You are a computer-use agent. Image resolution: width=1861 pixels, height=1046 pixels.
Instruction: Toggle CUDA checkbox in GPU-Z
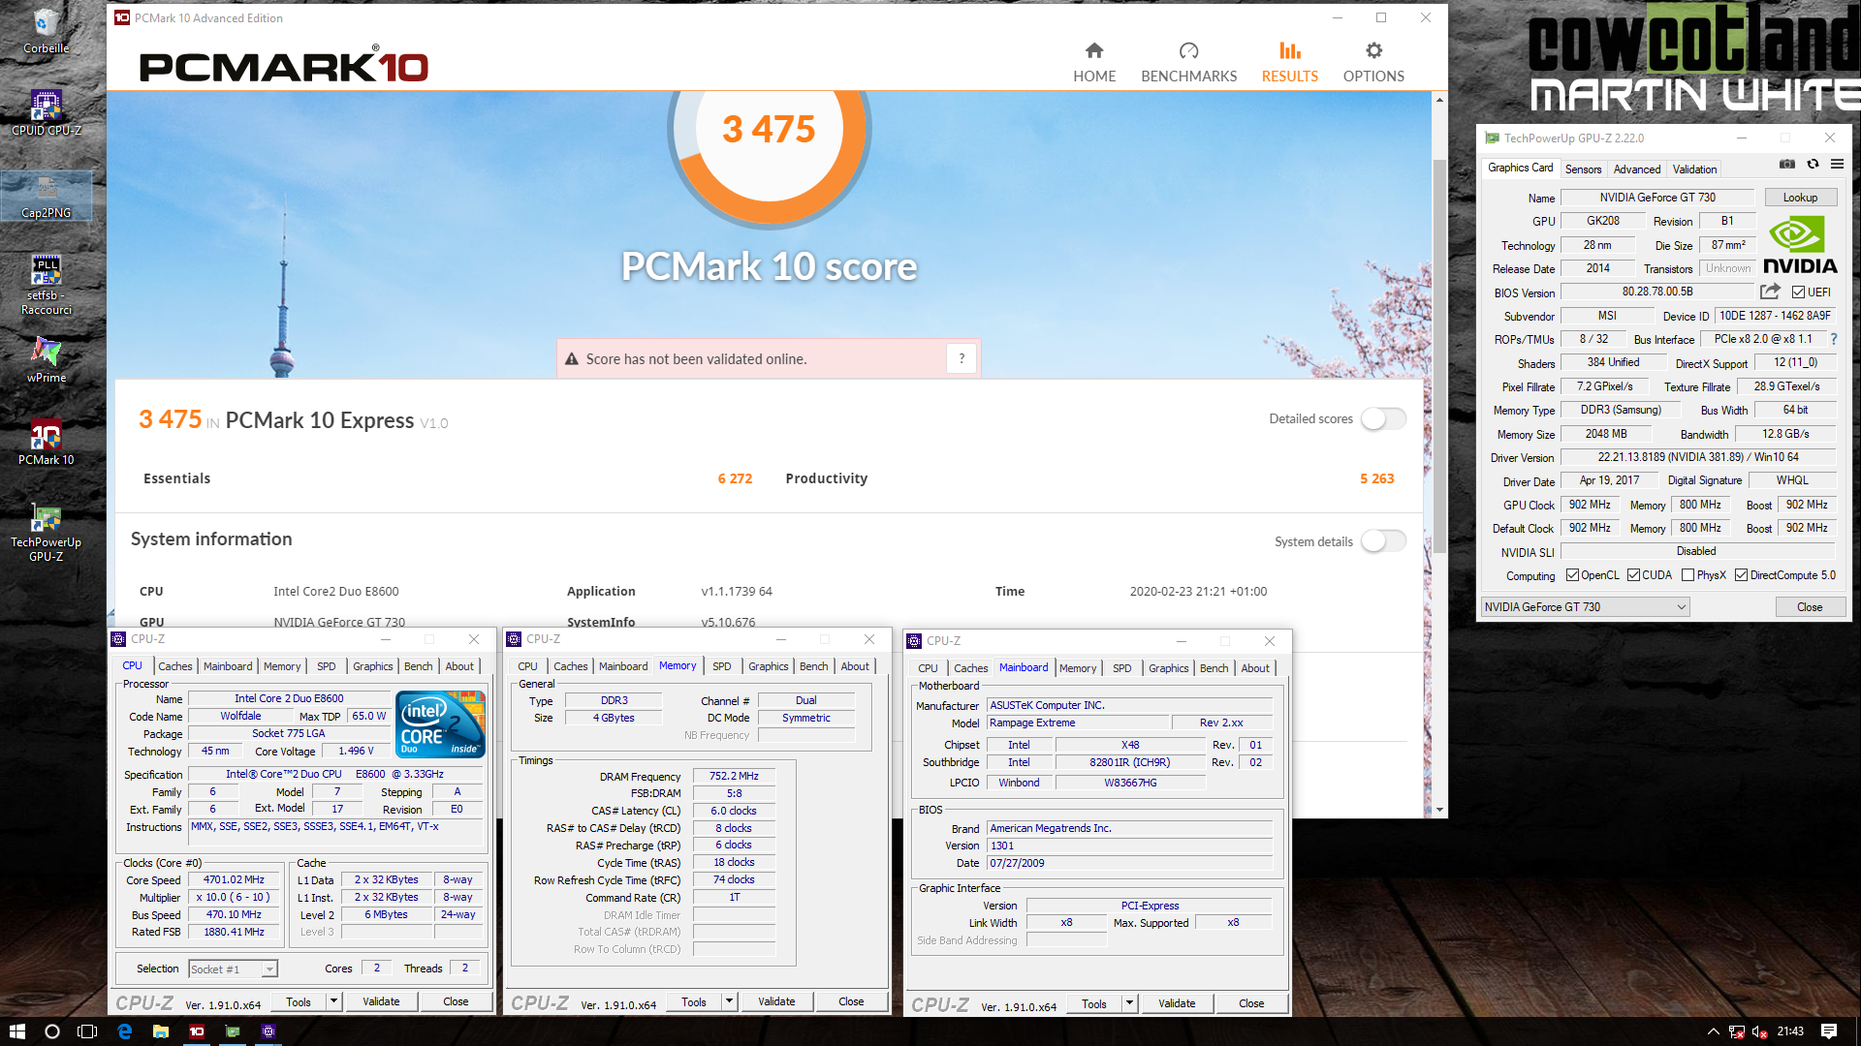[x=1633, y=575]
